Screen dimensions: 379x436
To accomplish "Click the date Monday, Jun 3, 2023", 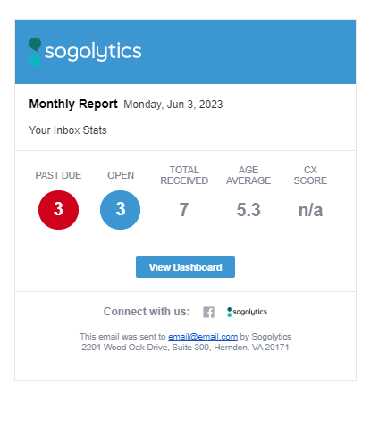I will coord(173,105).
